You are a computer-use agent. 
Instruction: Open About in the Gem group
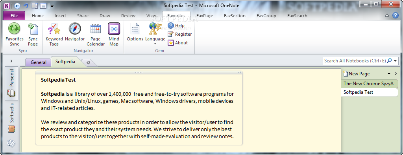coord(177,43)
